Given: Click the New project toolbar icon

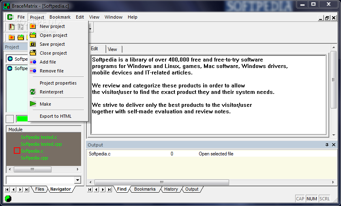Looking at the screenshot, I should pos(11,37).
